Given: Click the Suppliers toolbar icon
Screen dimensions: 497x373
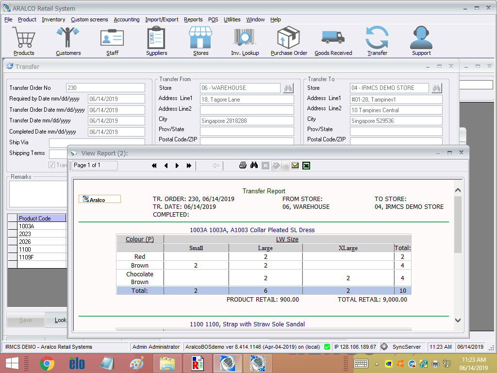Looking at the screenshot, I should [x=156, y=41].
